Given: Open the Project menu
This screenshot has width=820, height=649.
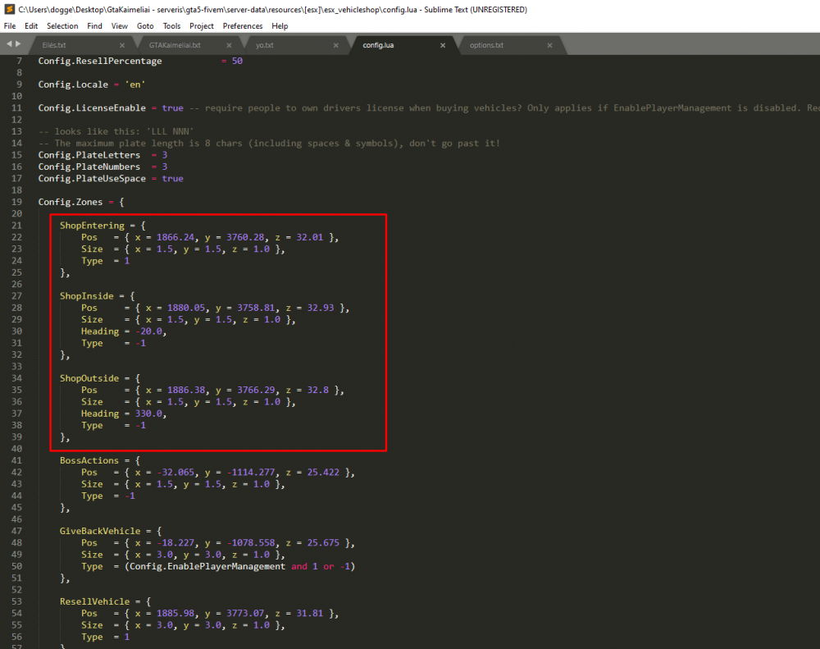Looking at the screenshot, I should pos(202,26).
